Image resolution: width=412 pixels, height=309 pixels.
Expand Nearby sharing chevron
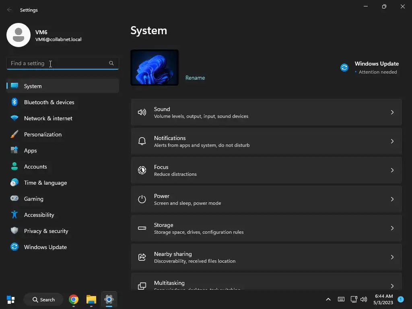[392, 257]
